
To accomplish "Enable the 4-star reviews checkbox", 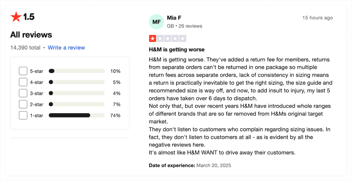I will [23, 82].
